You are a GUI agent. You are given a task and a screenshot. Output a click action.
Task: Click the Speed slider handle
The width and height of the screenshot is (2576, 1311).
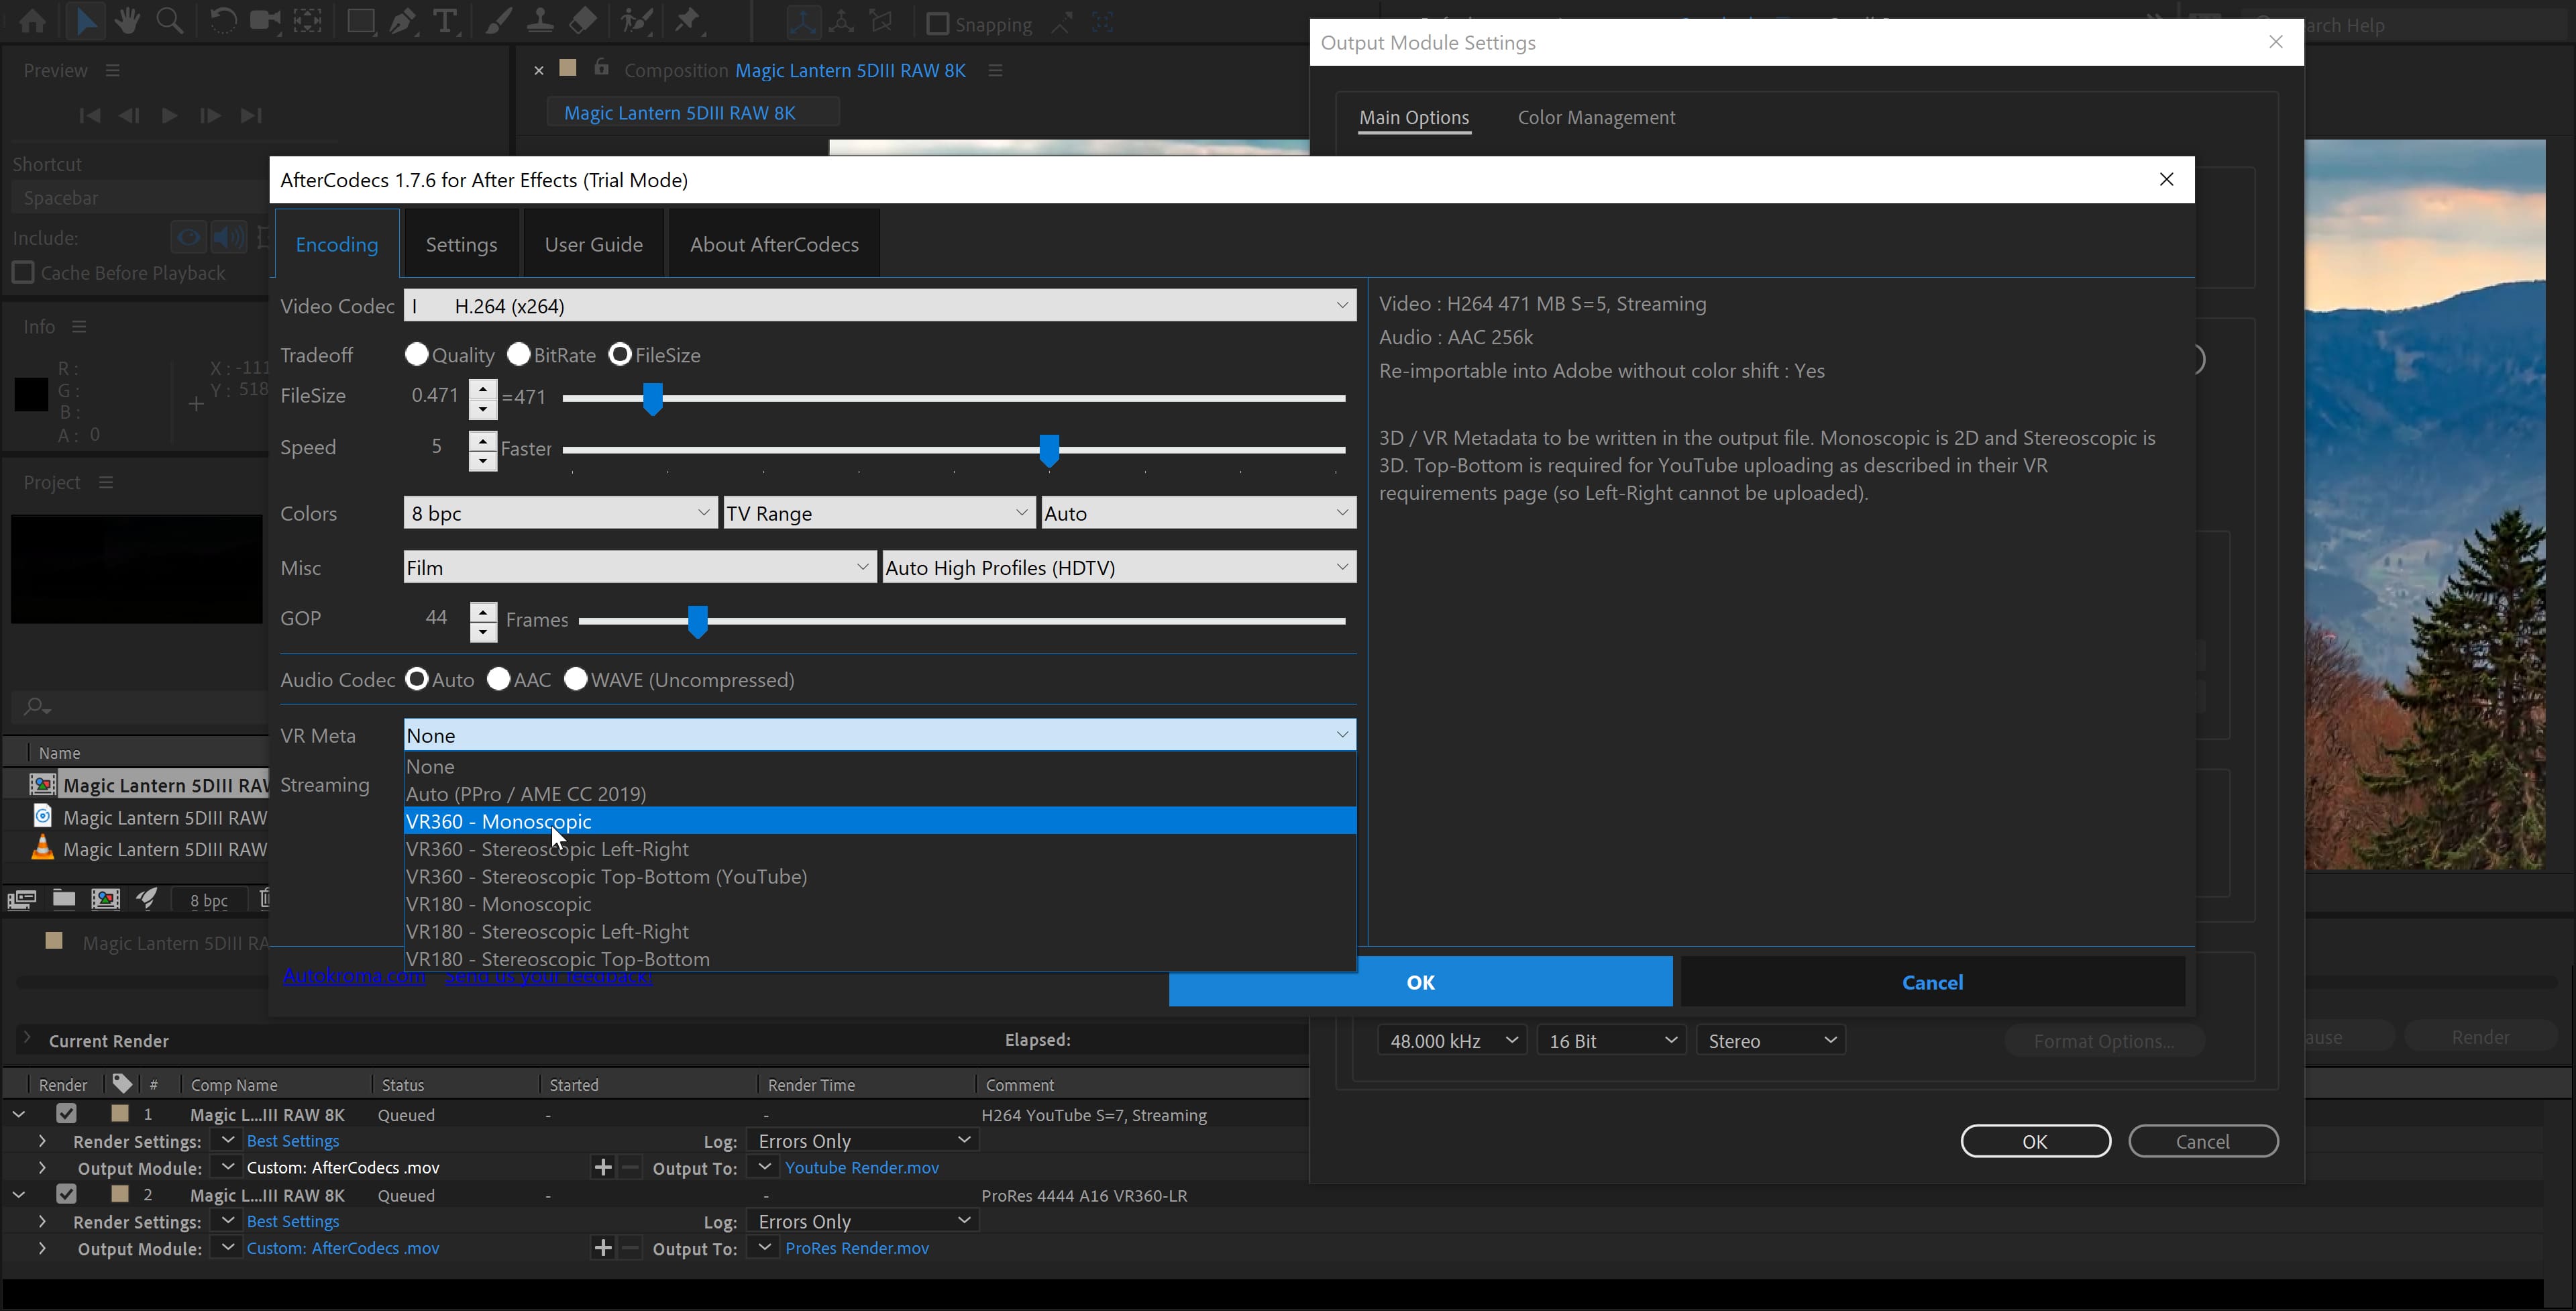1049,450
